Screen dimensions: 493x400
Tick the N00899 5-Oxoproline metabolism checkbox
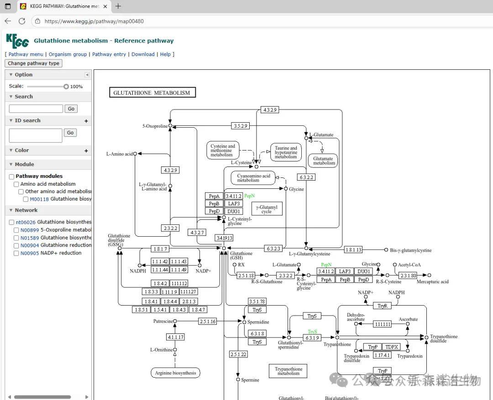16,230
